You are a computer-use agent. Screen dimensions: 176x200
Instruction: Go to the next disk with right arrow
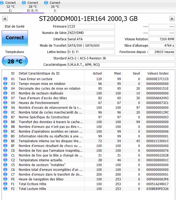click(x=172, y=19)
